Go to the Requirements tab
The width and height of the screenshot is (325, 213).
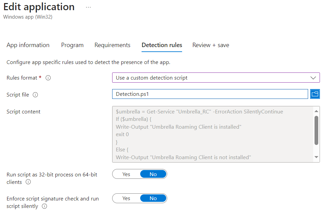[112, 45]
